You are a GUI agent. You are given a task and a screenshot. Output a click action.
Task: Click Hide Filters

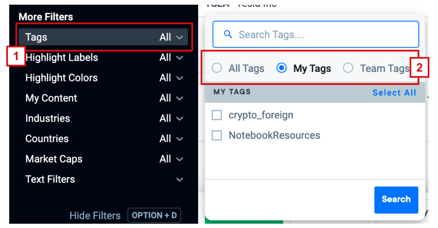coord(95,215)
